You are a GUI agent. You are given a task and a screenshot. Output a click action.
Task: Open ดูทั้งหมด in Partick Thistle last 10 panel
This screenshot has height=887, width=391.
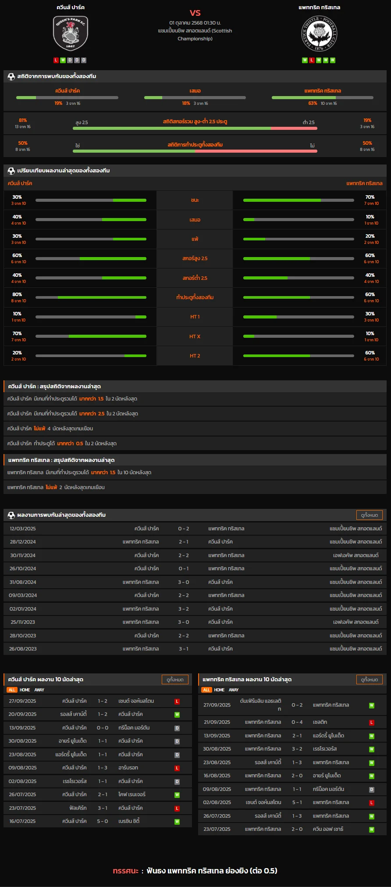[370, 680]
